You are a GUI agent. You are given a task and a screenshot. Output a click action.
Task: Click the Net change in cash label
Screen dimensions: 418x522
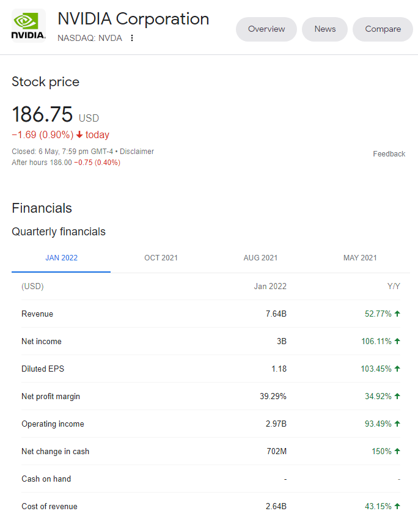(x=55, y=451)
